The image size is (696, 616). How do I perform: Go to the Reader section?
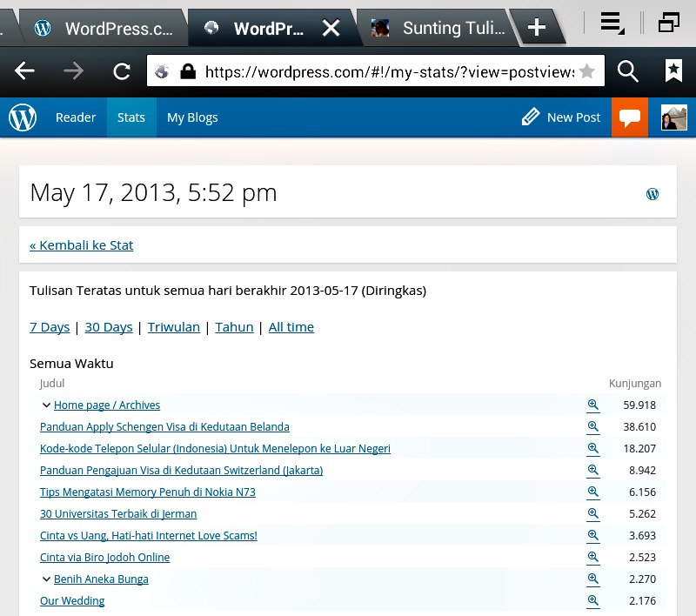[x=76, y=117]
